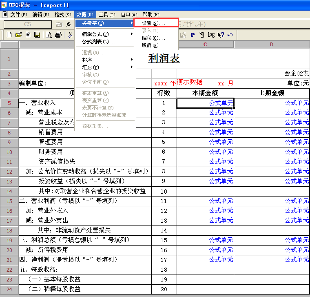Click the context help arrow icon
Screen dimensions: 310x297
(x=221, y=35)
